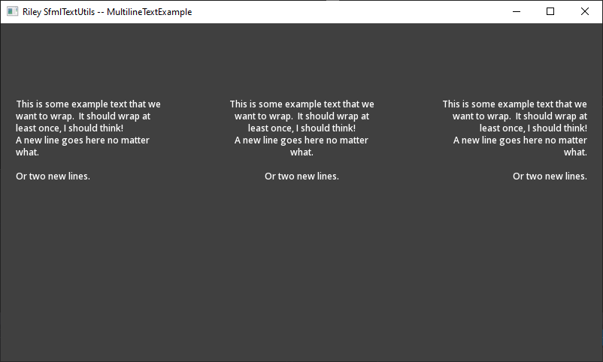Click "least once, I should think!" in centered block
Viewport: 603px width, 362px height.
coord(301,128)
